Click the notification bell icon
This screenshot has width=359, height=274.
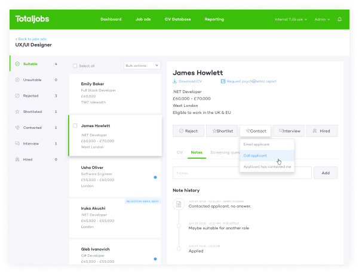(x=340, y=19)
